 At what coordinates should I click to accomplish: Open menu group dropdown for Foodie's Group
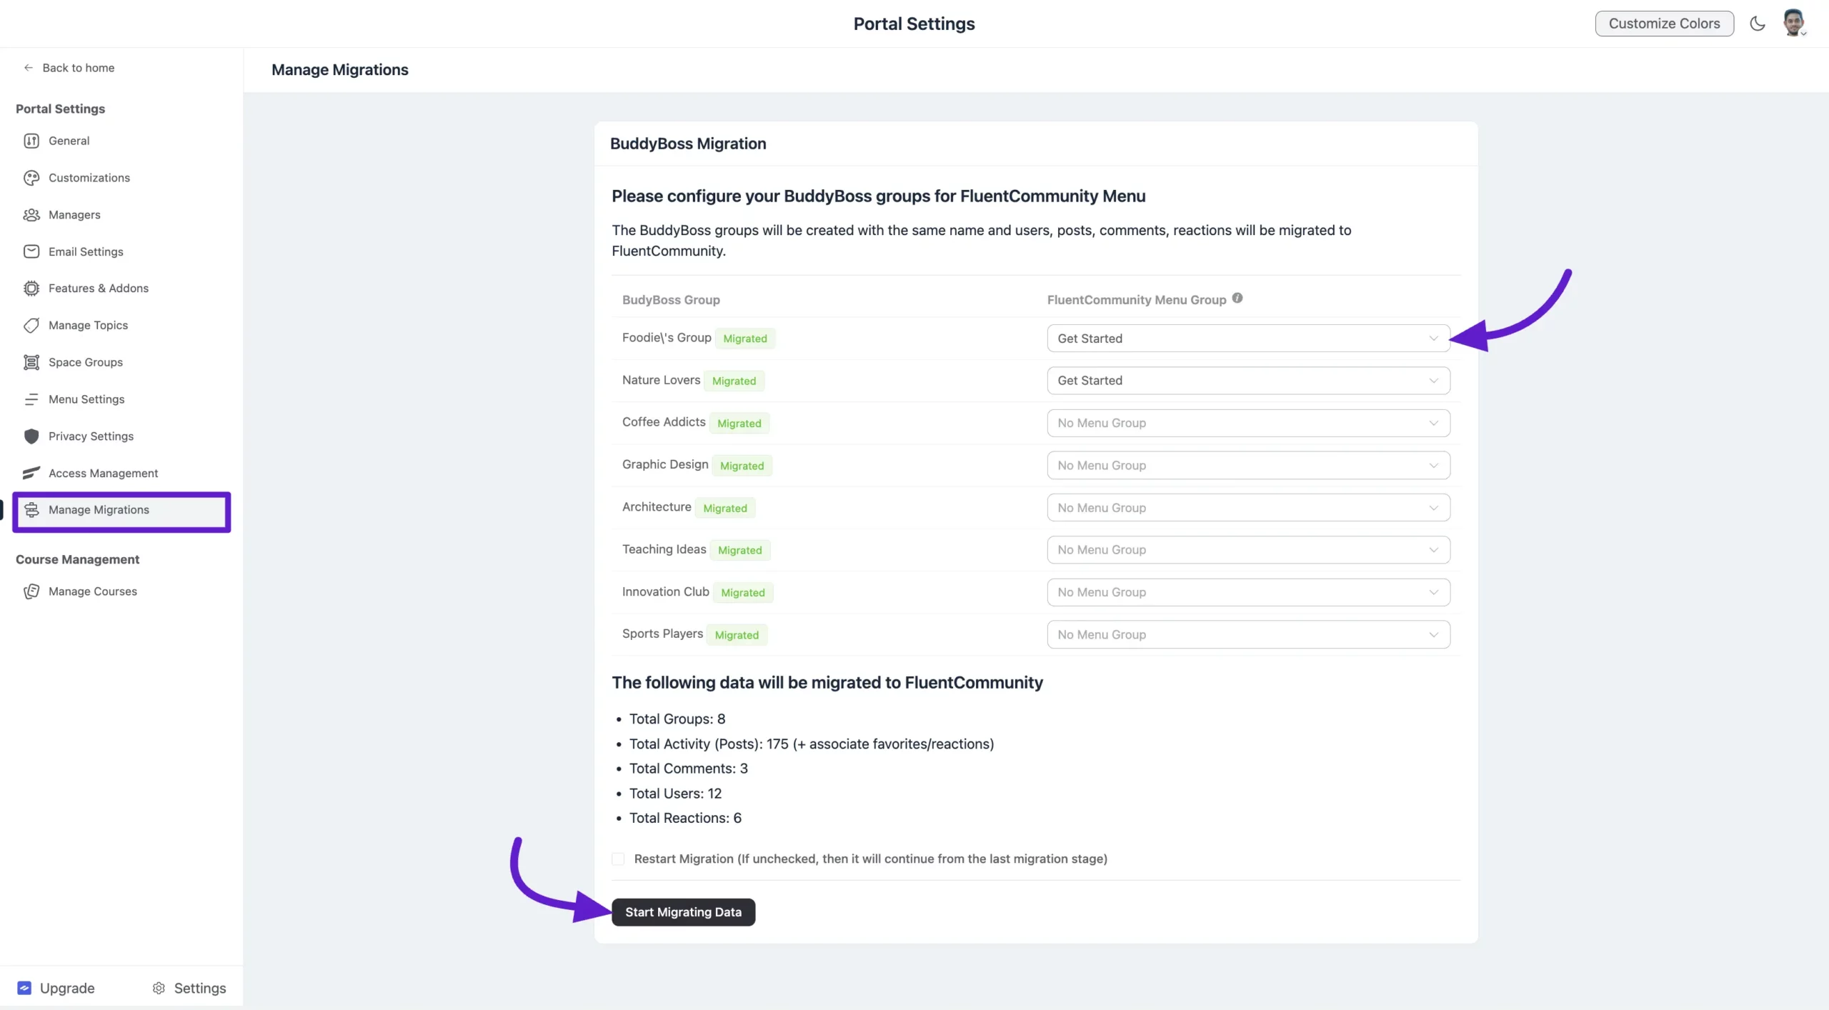pos(1248,339)
